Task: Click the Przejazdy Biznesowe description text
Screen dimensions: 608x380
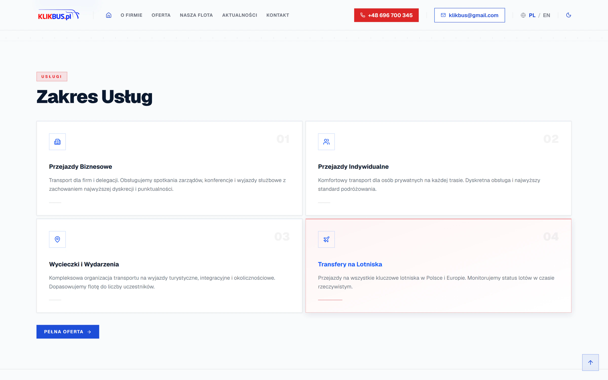Action: (x=167, y=185)
